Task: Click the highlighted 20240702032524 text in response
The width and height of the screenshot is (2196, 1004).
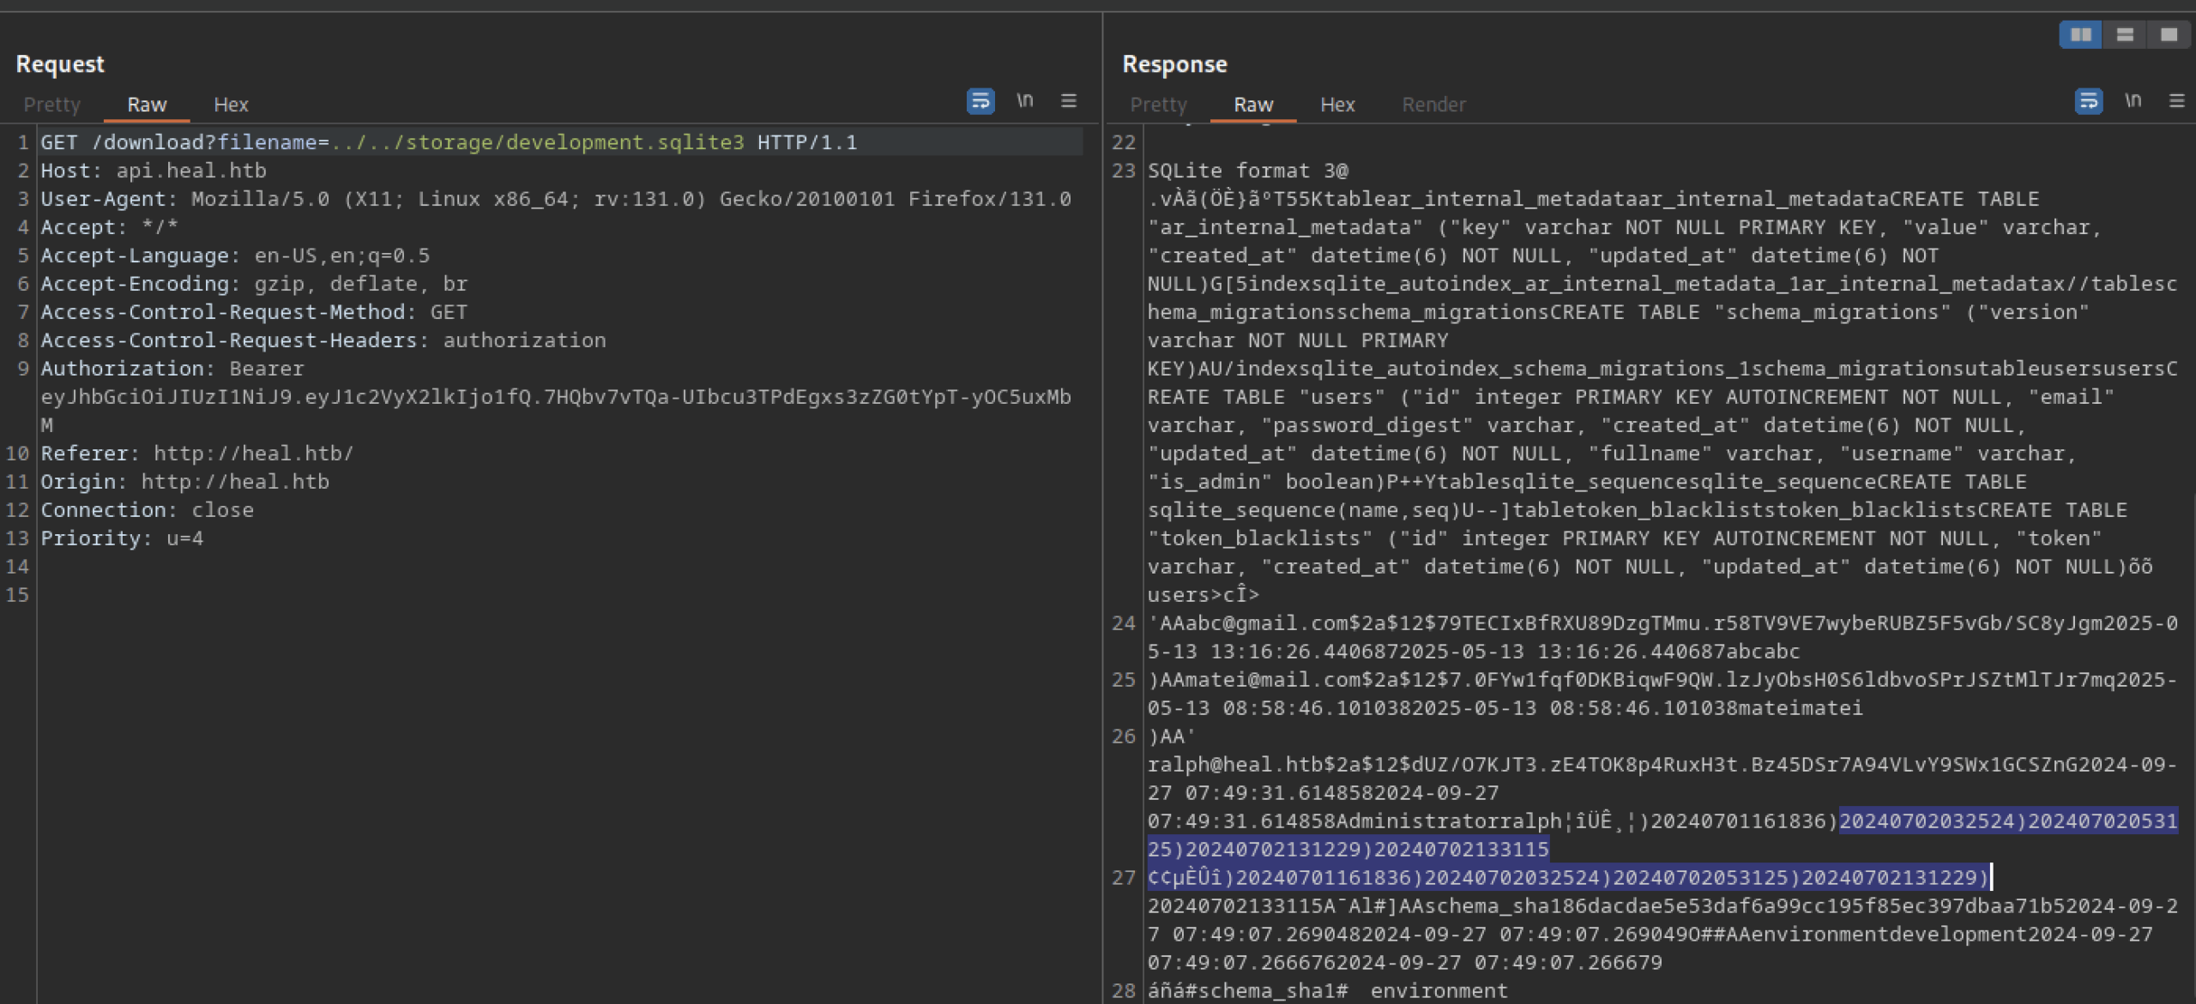Action: point(1926,821)
